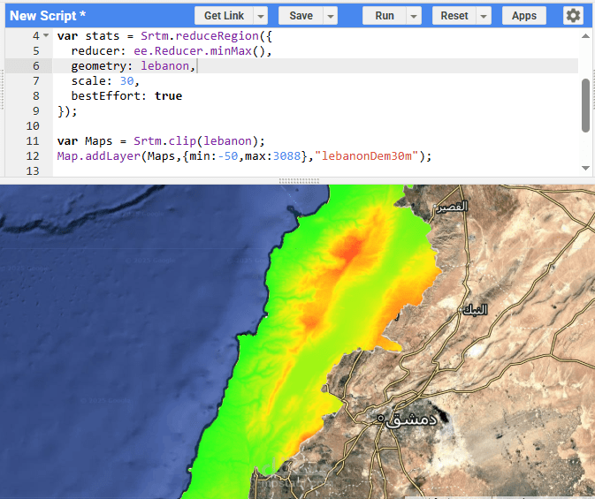Expand the Run dropdown arrow
Screen dimensions: 595x499
pyautogui.click(x=414, y=16)
